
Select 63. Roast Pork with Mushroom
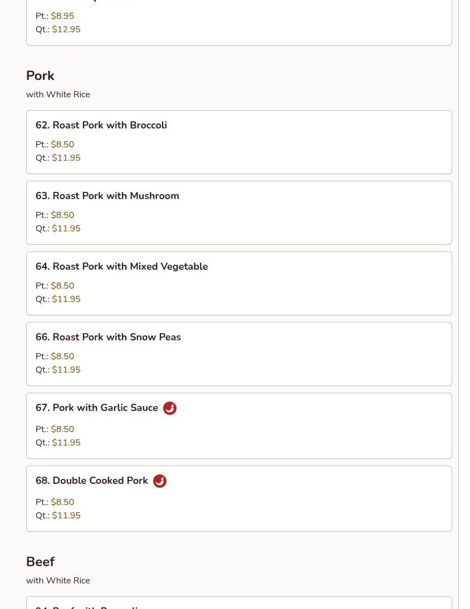click(x=107, y=196)
